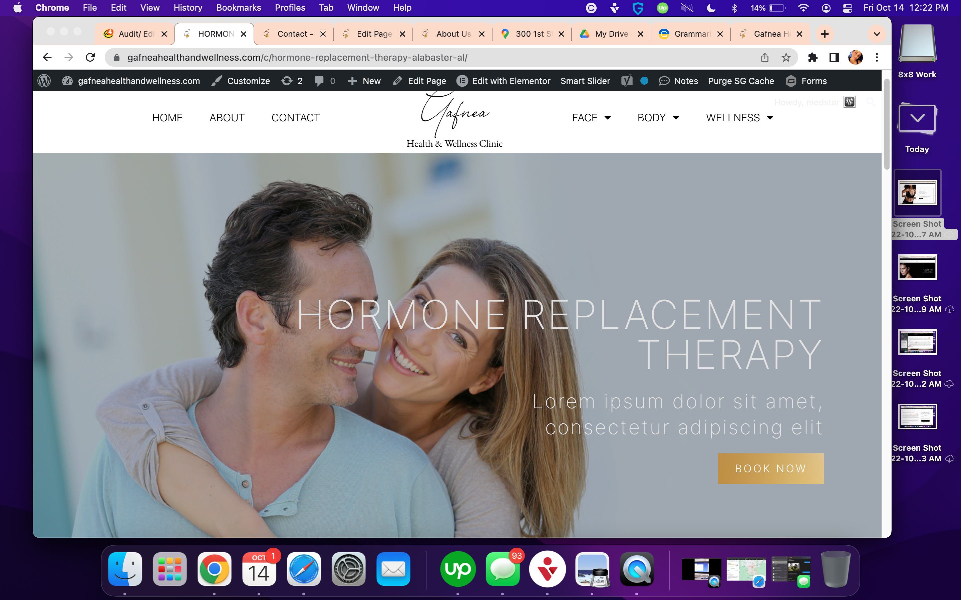The height and width of the screenshot is (600, 961).
Task: Click the share page icon in address bar
Action: [764, 58]
